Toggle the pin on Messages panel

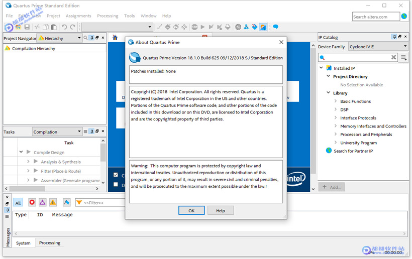[x=8, y=210]
